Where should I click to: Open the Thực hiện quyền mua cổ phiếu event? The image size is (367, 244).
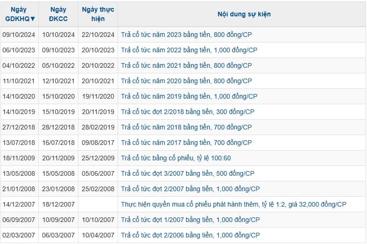point(233,204)
